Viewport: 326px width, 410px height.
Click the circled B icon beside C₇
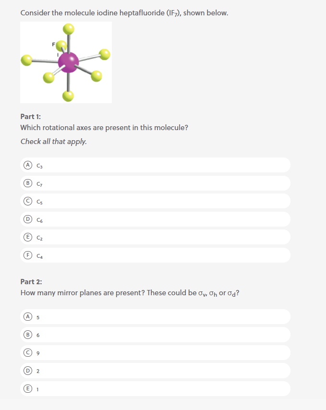28,183
